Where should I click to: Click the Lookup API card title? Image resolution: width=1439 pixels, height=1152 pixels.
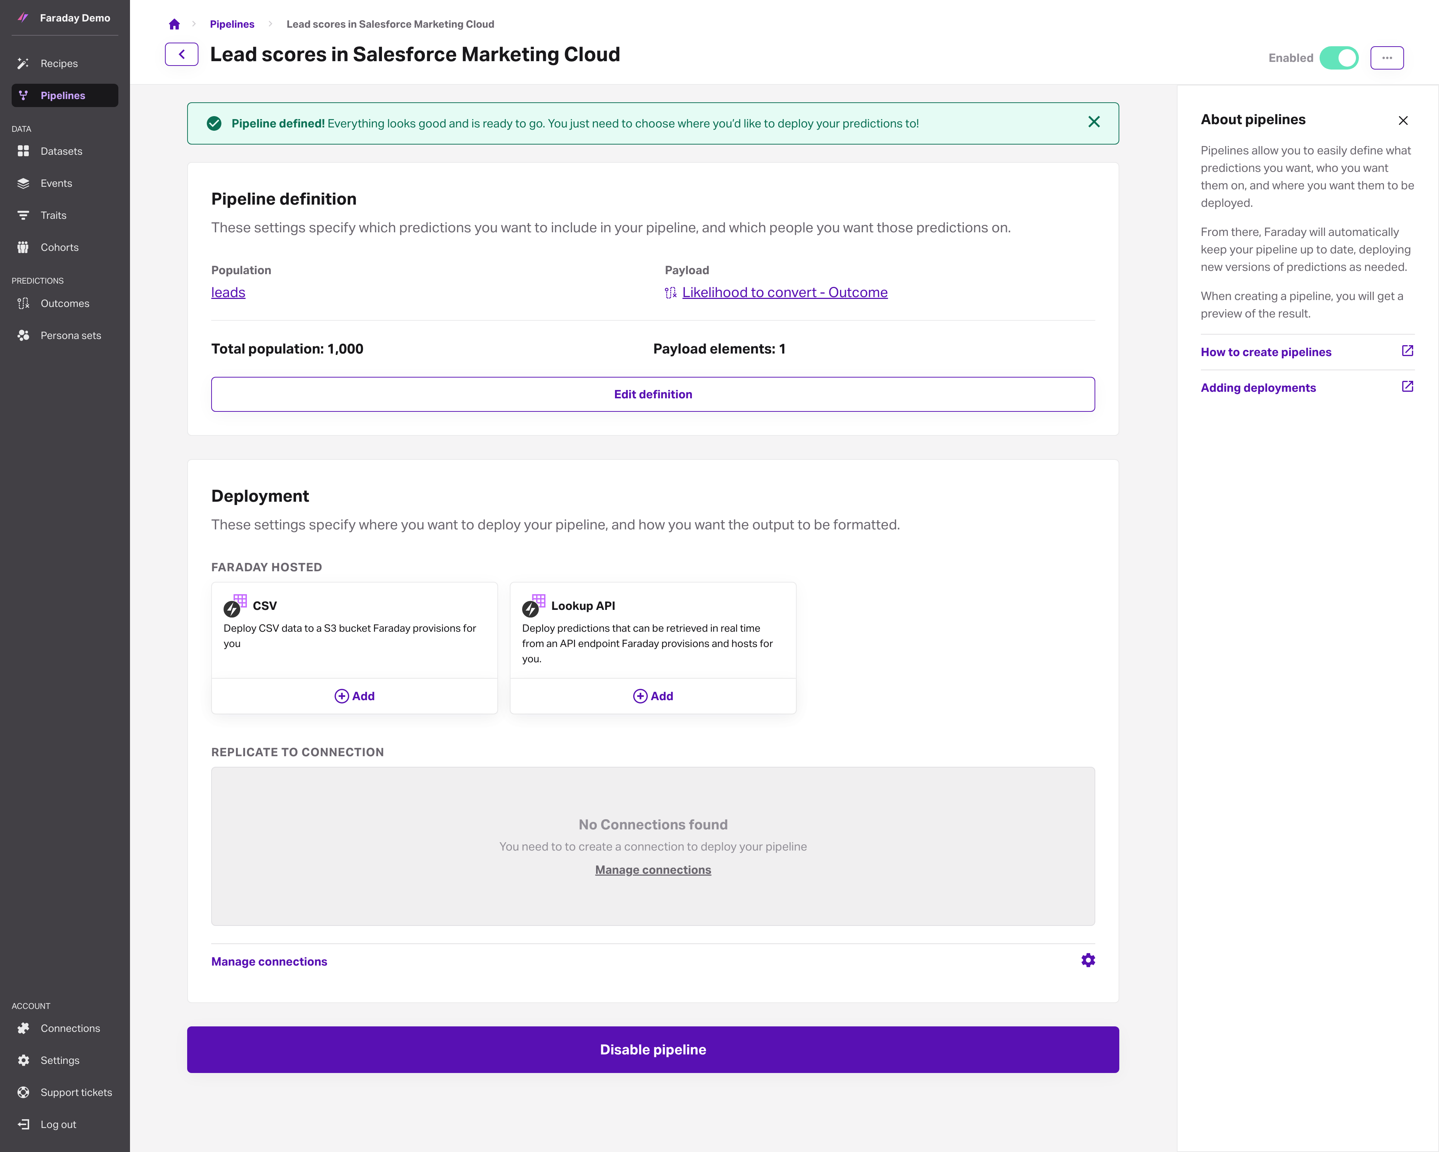pyautogui.click(x=583, y=605)
